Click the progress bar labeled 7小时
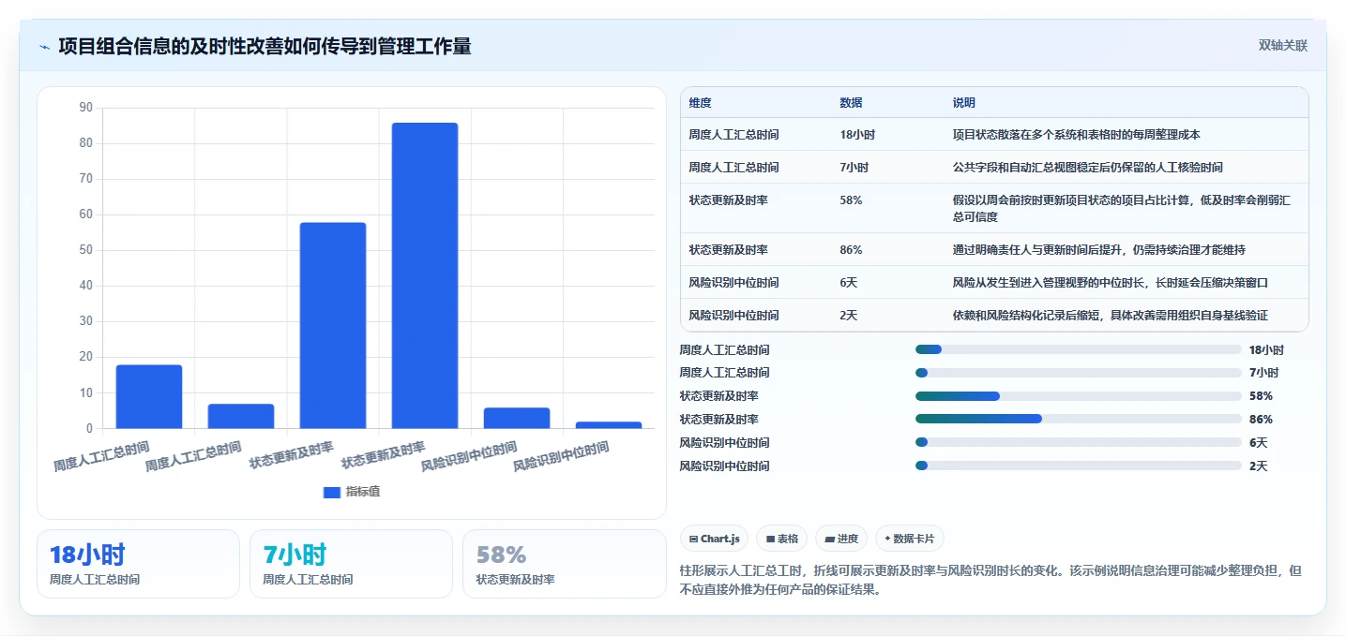The height and width of the screenshot is (636, 1346). coord(1079,373)
